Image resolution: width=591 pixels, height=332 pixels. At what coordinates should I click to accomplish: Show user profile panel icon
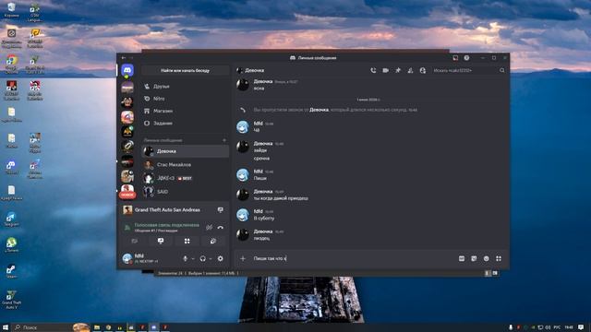click(423, 70)
